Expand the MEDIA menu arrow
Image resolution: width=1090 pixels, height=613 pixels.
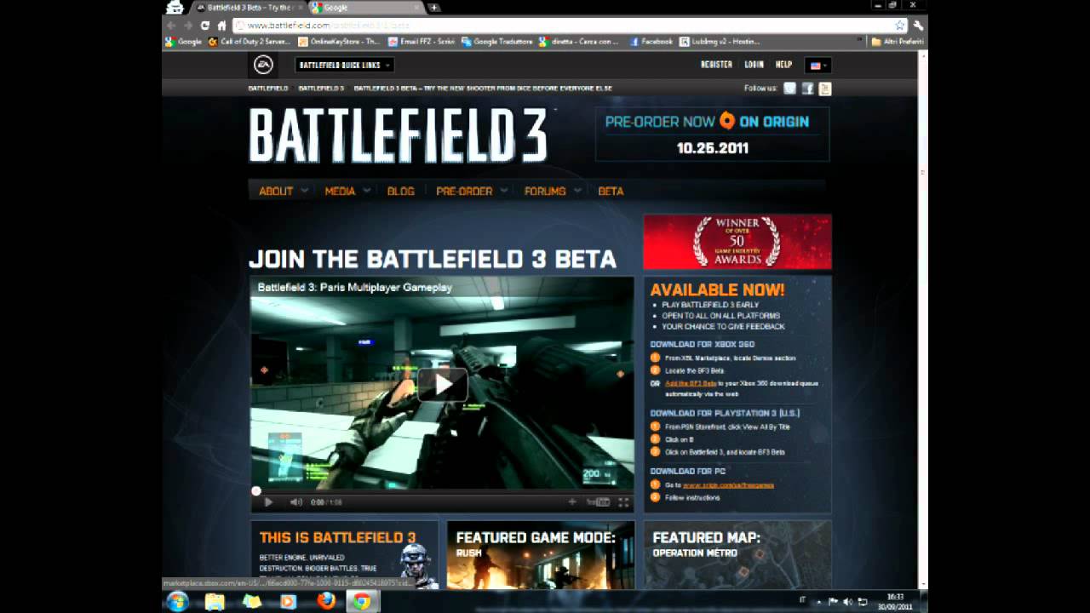367,191
